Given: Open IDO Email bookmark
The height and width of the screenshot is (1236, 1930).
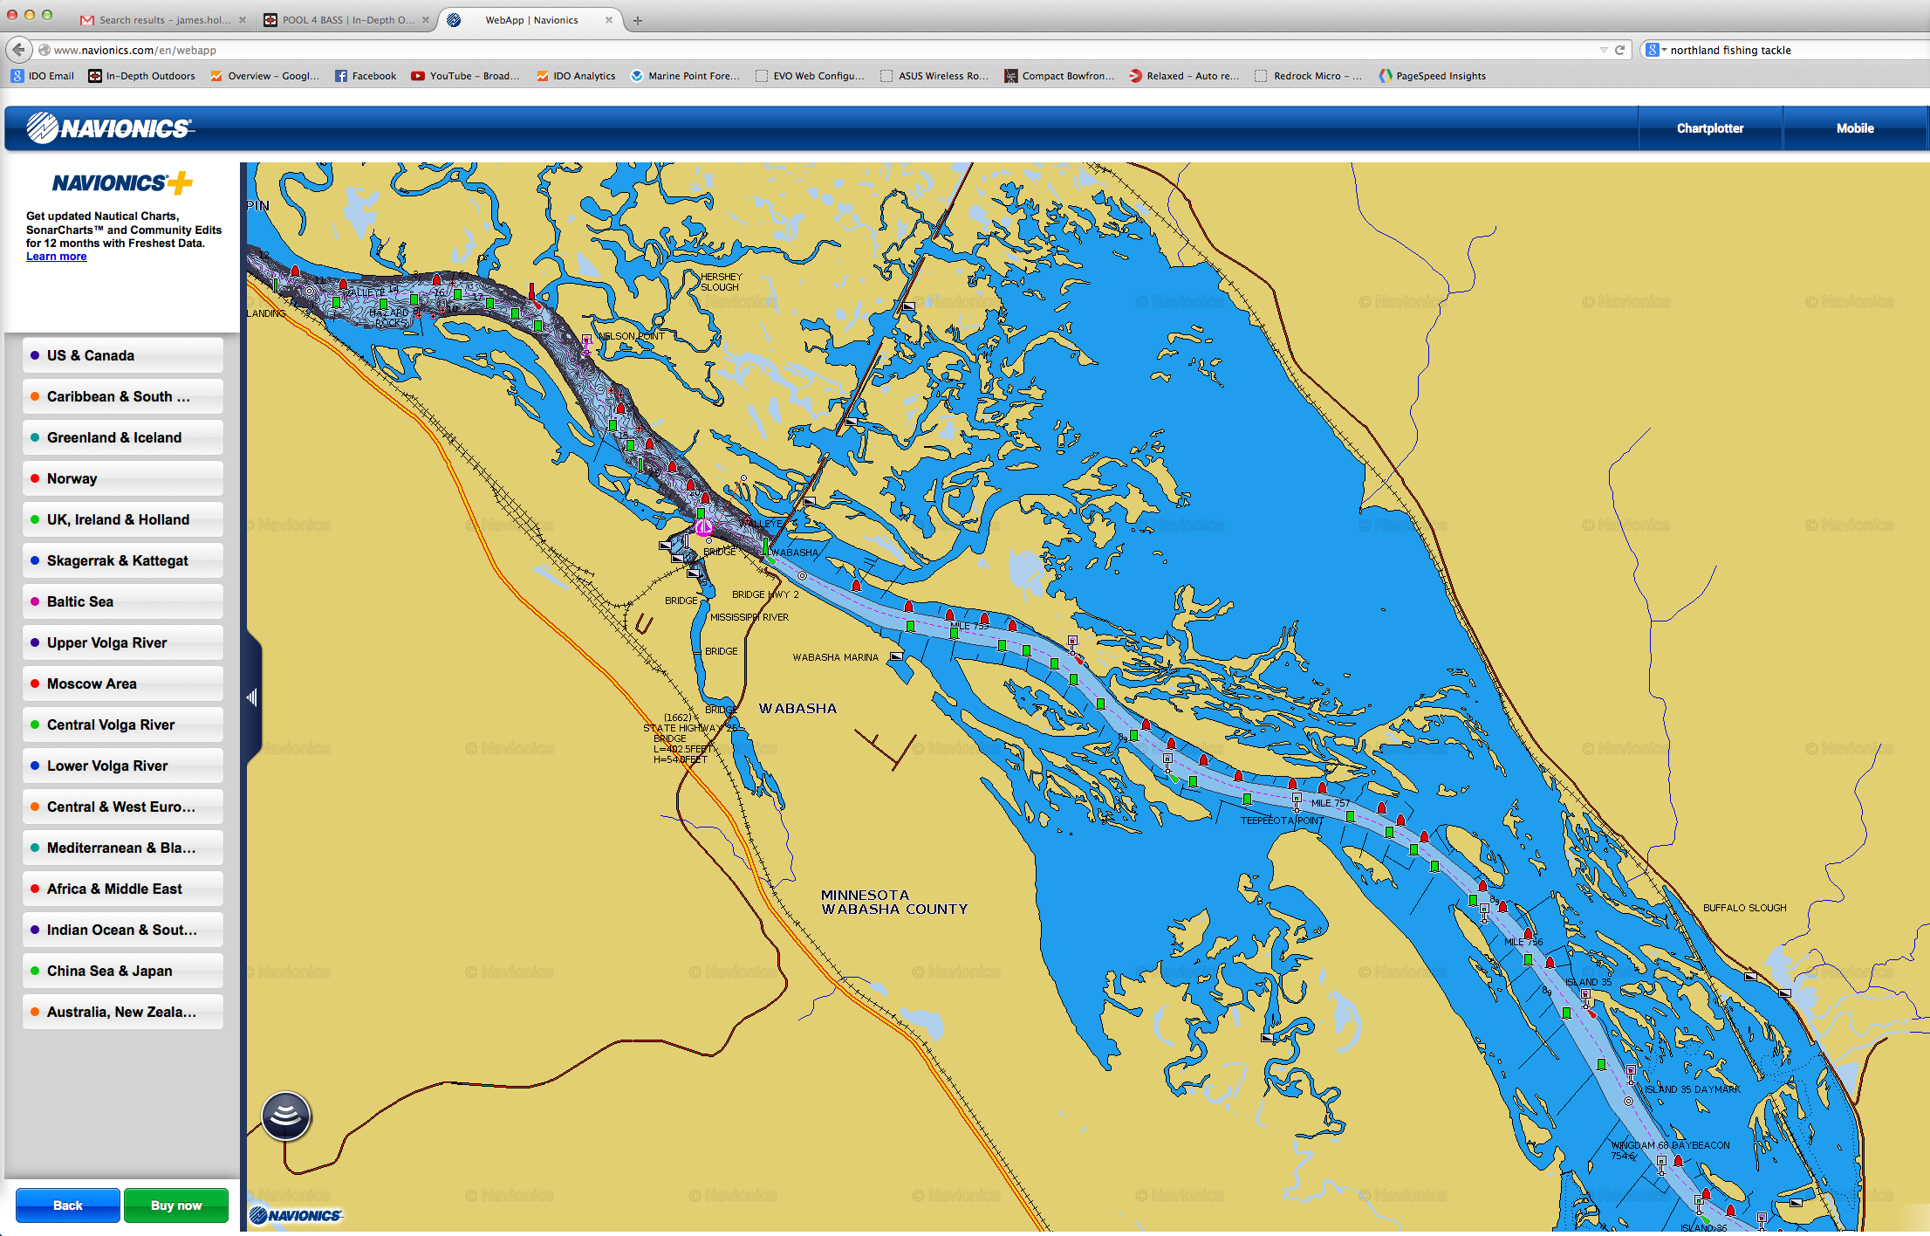Looking at the screenshot, I should 43,76.
